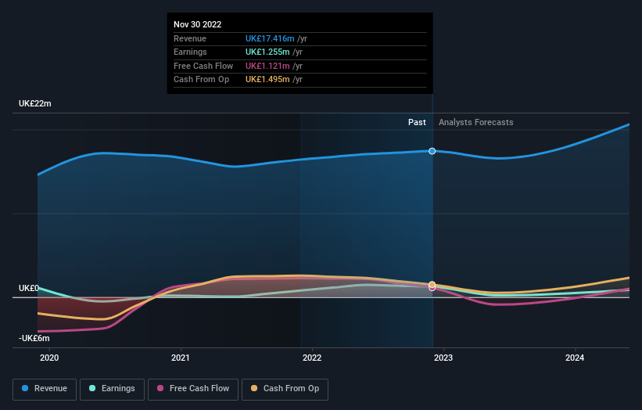
Task: Click the Analysts Forecasts label
Action: (475, 122)
